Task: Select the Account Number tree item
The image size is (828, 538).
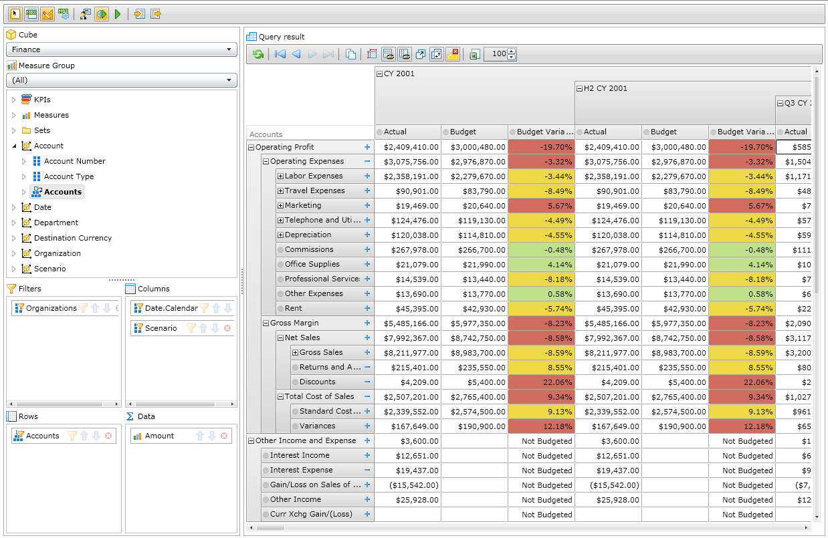Action: click(x=74, y=161)
